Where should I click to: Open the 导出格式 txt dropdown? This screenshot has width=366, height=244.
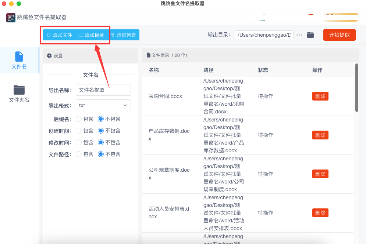103,105
